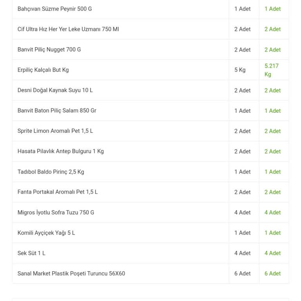Select Cif Ultra Hız Her Yer Leke Uzmanı item
Screen dimensions: 301x301
pyautogui.click(x=68, y=29)
